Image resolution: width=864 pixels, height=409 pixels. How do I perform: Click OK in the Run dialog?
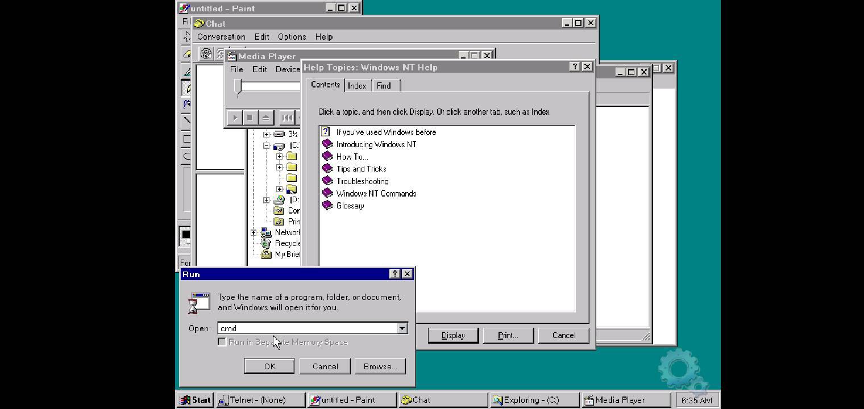pos(269,366)
